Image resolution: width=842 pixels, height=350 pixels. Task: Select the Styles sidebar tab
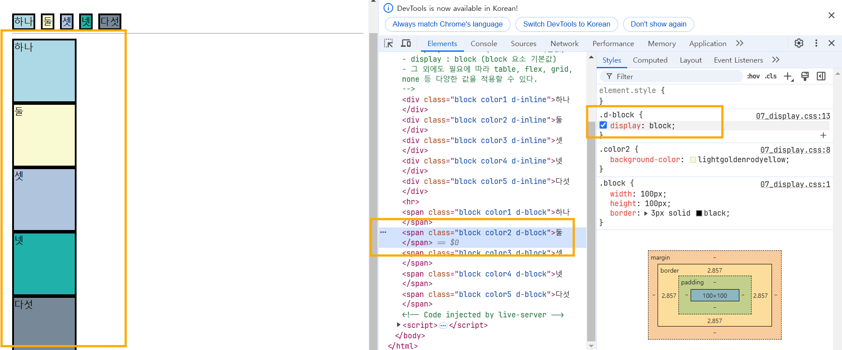point(611,60)
